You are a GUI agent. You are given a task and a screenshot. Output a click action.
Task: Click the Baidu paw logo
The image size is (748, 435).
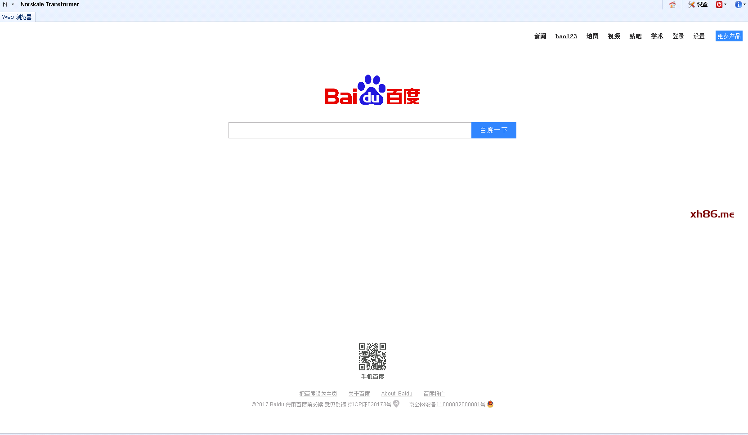[372, 90]
